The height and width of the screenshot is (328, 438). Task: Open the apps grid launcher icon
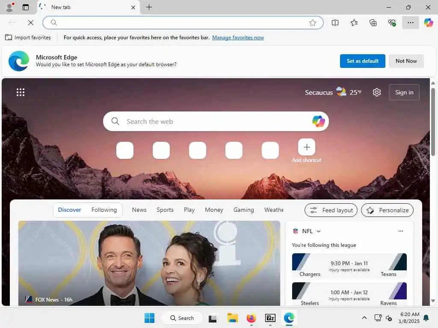(21, 92)
